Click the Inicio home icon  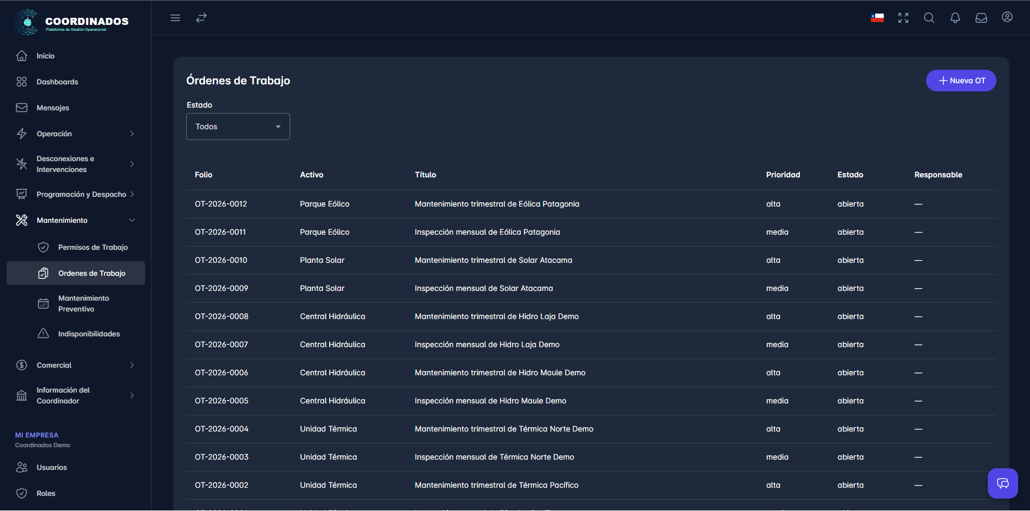(x=22, y=56)
